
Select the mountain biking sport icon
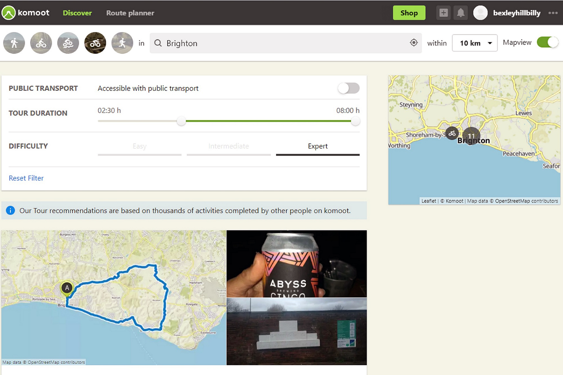(x=68, y=43)
